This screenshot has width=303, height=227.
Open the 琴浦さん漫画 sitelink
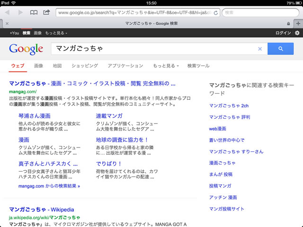(35, 116)
